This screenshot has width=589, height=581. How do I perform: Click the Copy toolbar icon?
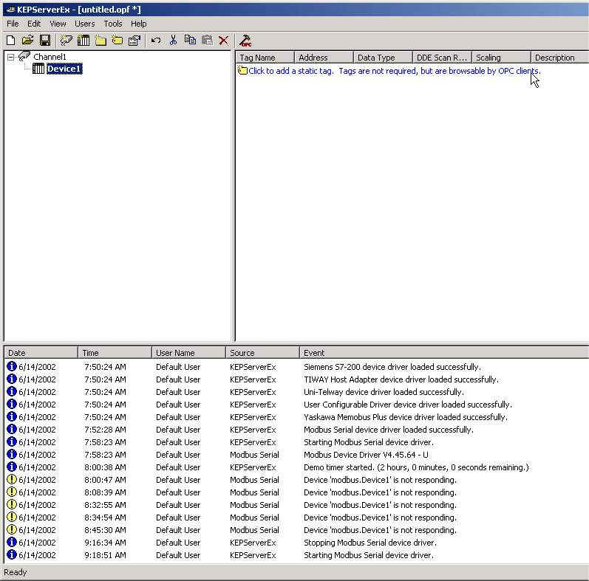pyautogui.click(x=190, y=41)
